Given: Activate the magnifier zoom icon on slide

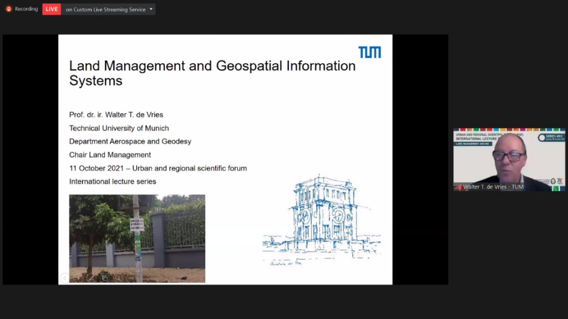Looking at the screenshot, I should (x=118, y=277).
